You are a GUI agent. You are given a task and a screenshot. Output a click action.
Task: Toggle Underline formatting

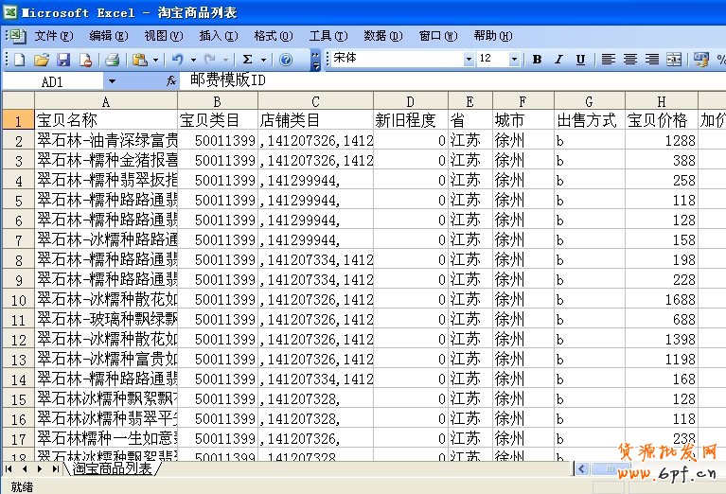click(580, 60)
